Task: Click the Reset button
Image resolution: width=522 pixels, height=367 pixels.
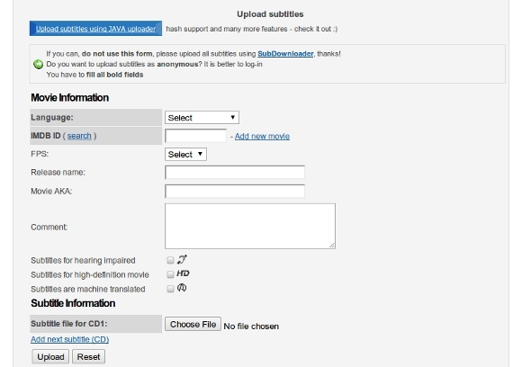Action: click(88, 357)
